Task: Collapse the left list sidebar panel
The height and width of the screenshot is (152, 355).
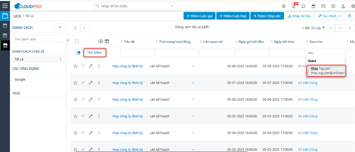Action: click(68, 40)
